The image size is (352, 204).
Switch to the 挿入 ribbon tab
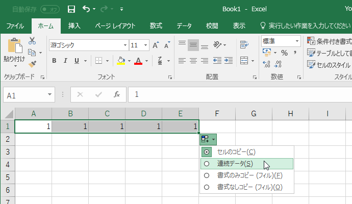click(x=74, y=25)
